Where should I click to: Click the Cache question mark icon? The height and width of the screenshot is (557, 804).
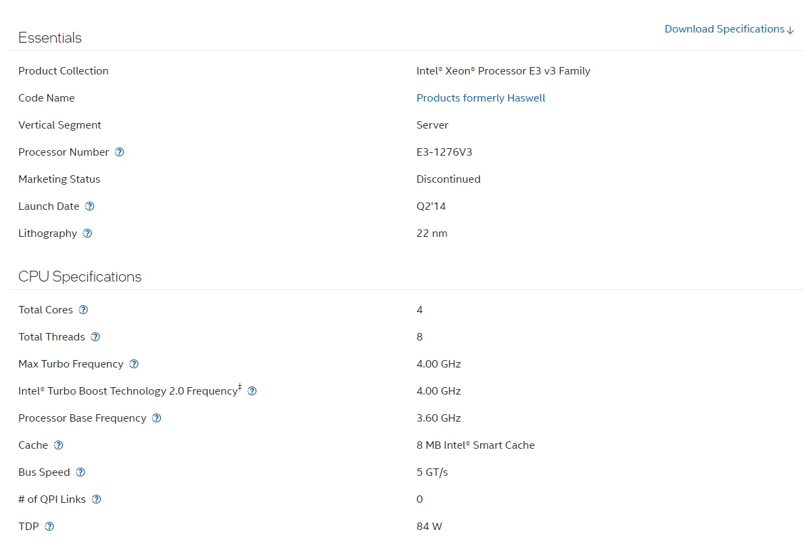click(59, 445)
